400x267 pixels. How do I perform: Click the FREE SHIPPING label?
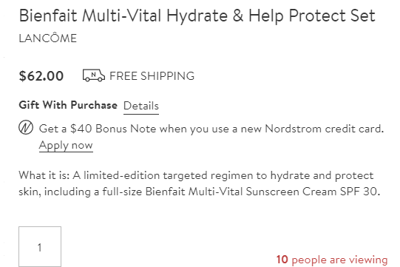152,76
